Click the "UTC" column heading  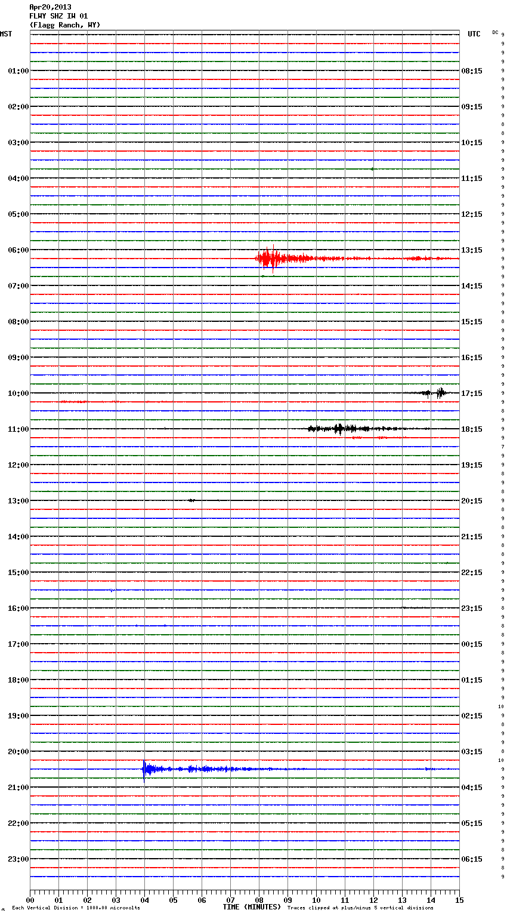click(474, 34)
